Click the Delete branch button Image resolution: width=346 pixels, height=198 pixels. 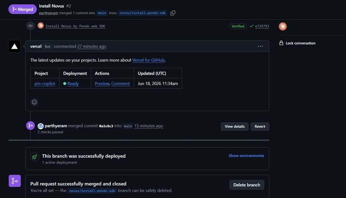(x=247, y=185)
